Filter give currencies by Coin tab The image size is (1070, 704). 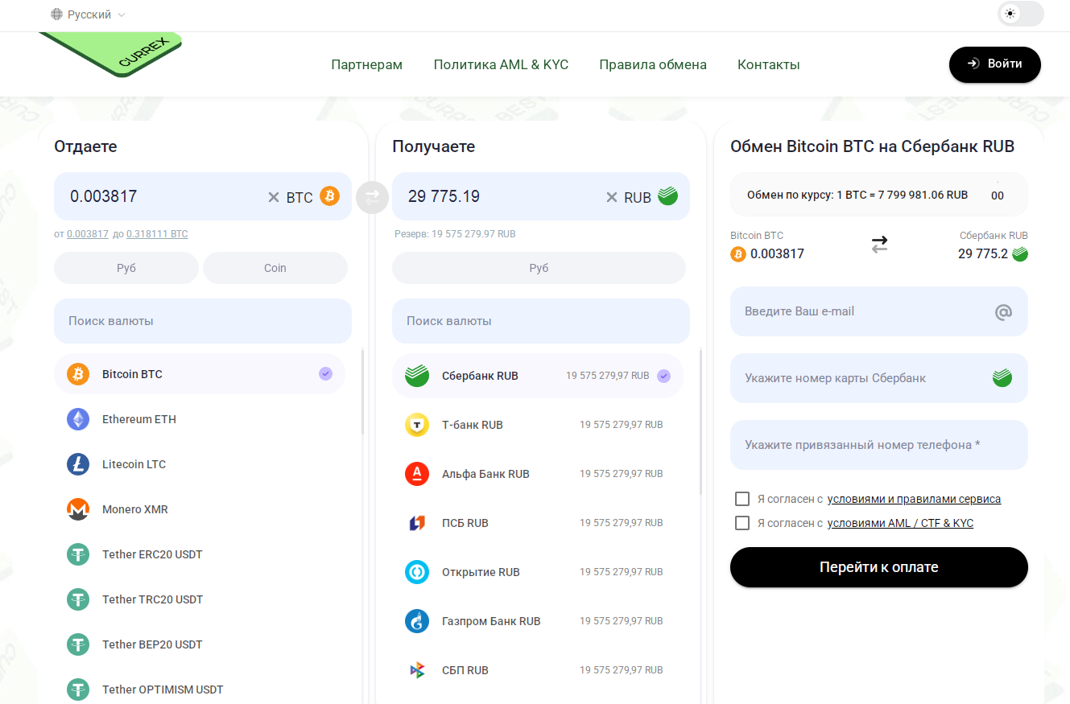coord(275,268)
